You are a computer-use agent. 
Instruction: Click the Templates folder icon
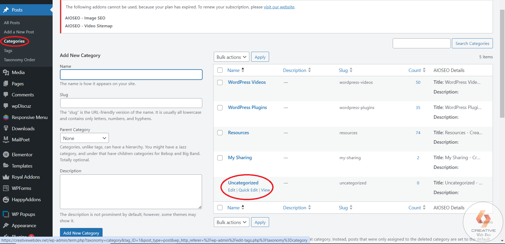click(6, 166)
